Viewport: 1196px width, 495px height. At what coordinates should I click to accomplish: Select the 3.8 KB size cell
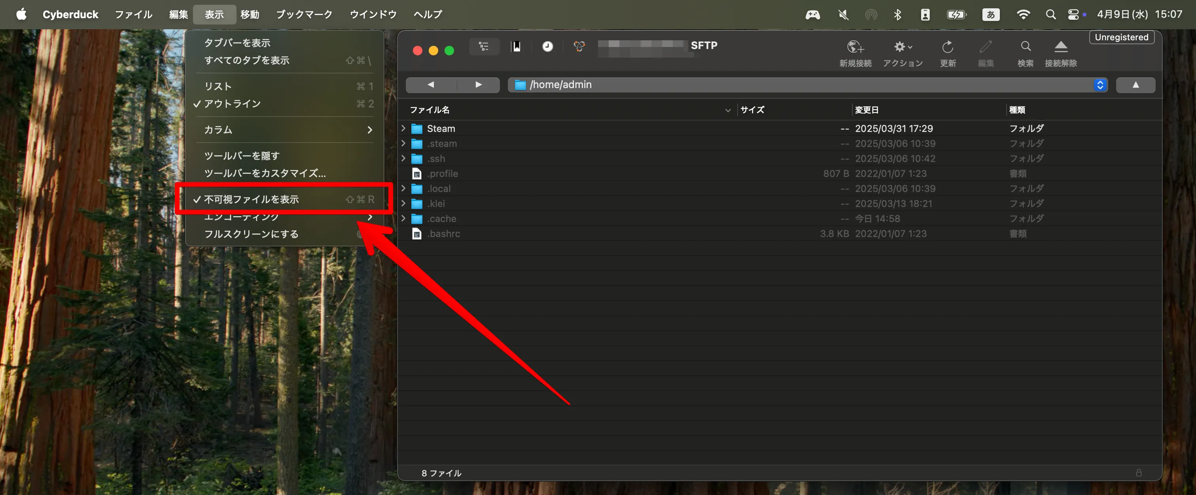click(x=834, y=233)
